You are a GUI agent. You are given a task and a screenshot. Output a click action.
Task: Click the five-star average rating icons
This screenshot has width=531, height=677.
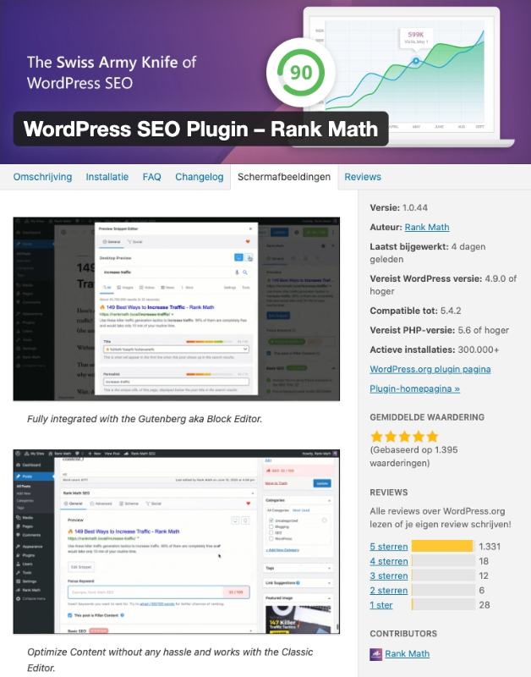point(404,437)
